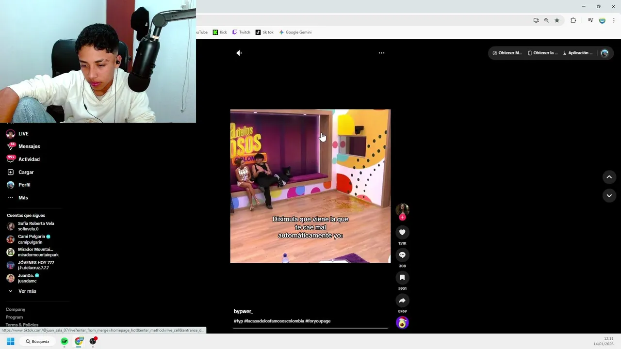Open the Google Gemini bookmark
The width and height of the screenshot is (621, 349).
click(295, 32)
